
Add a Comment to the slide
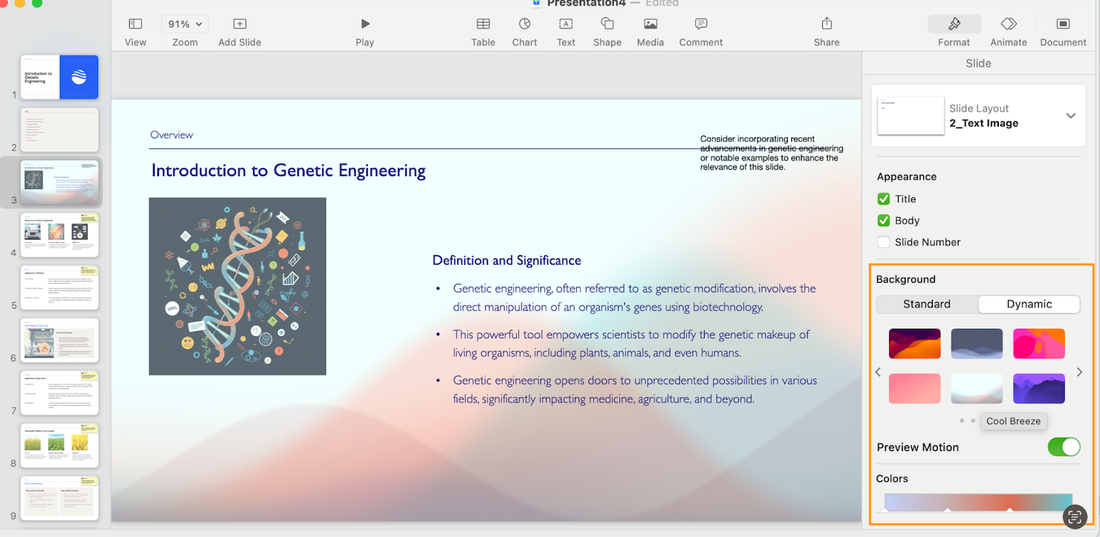point(701,24)
